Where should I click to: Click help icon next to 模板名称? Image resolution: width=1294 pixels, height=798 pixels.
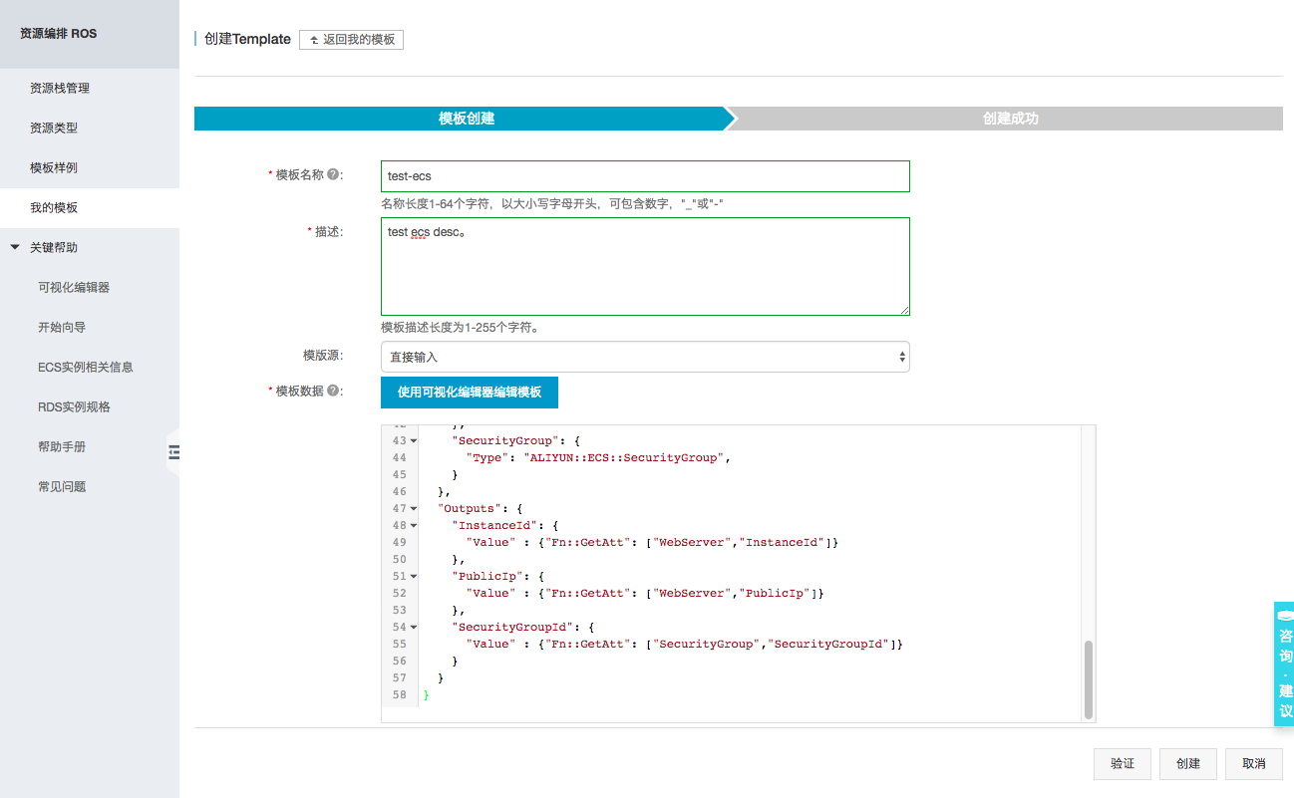coord(333,174)
